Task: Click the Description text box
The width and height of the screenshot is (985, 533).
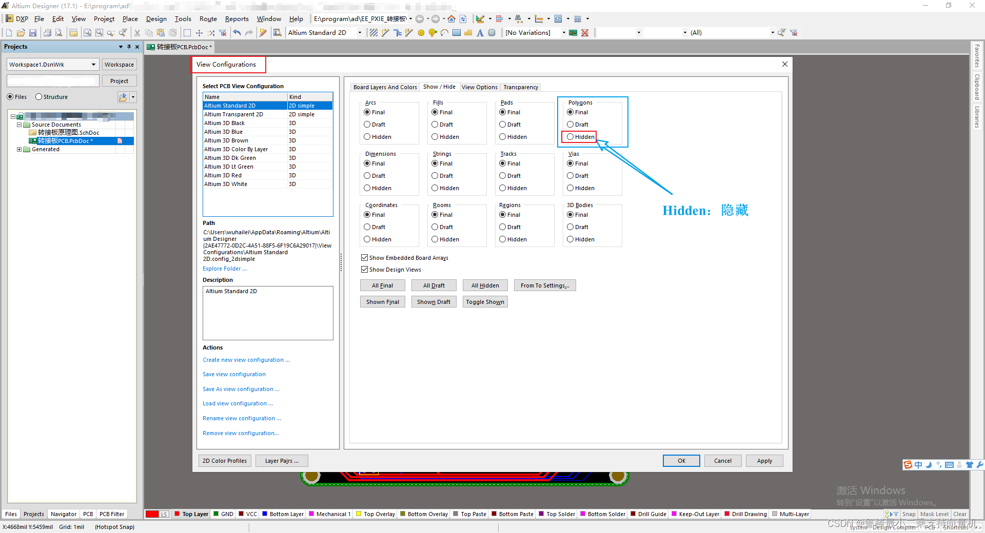Action: [x=268, y=313]
